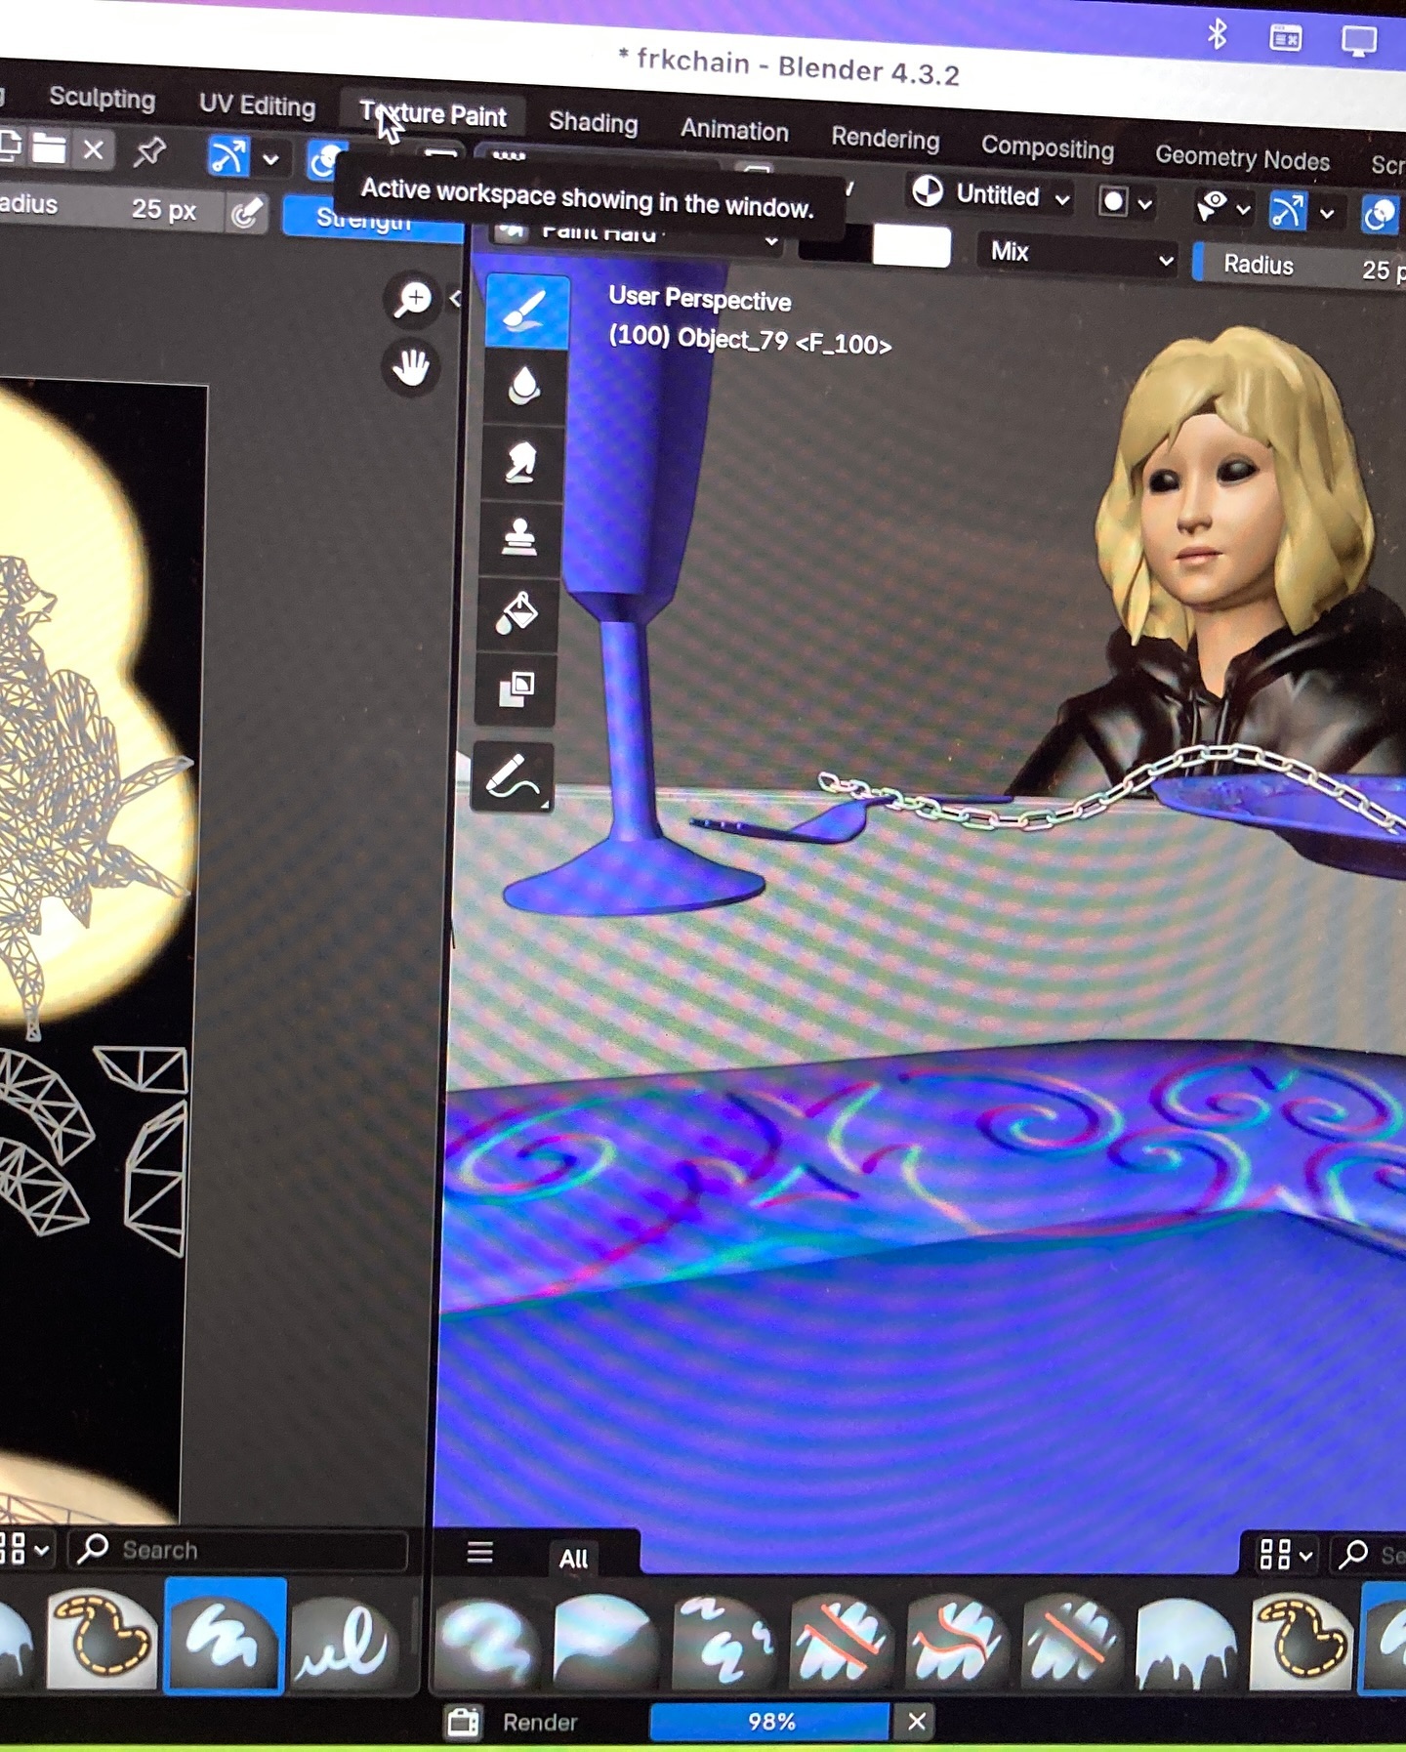This screenshot has width=1406, height=1752.
Task: Switch to the Shading workspace tab
Action: pyautogui.click(x=593, y=122)
